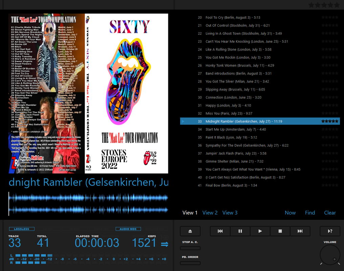Click the LOSSLESS indicator

click(22, 229)
